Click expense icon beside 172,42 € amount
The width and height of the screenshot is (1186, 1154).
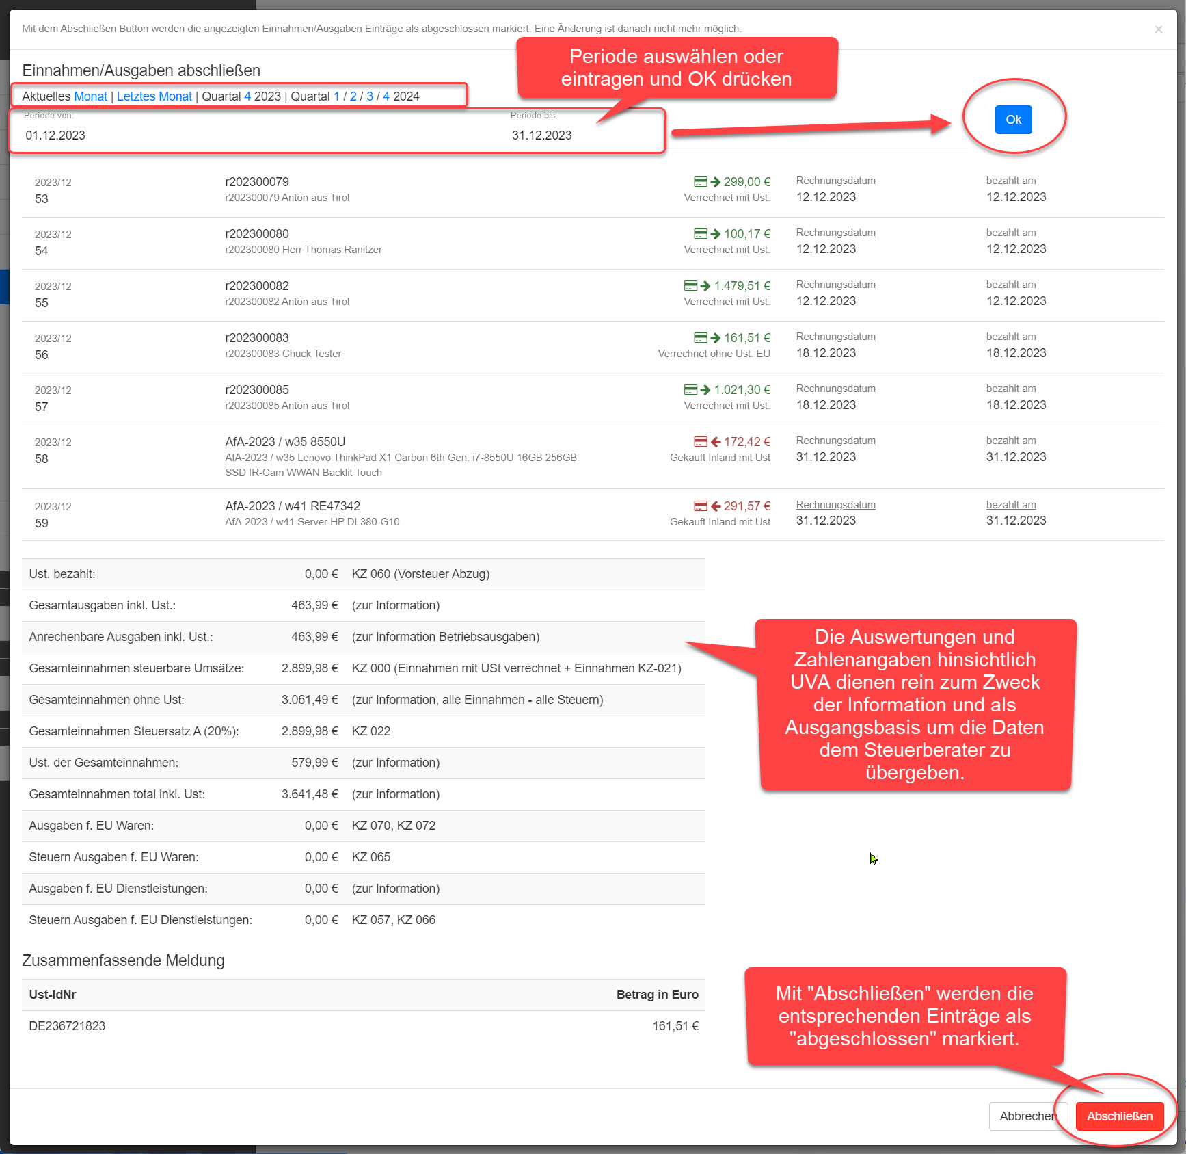707,442
